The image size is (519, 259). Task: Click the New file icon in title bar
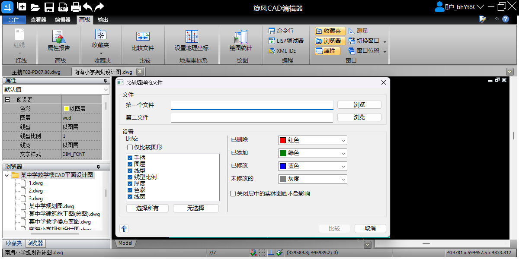point(22,6)
